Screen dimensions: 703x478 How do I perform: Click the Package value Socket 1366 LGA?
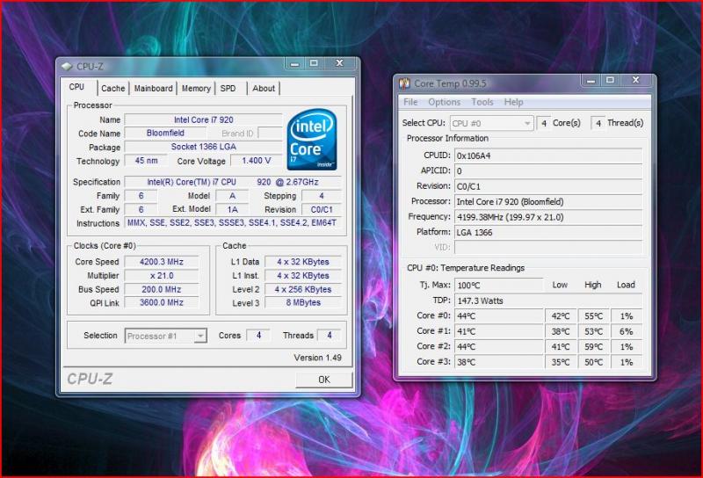pyautogui.click(x=204, y=147)
